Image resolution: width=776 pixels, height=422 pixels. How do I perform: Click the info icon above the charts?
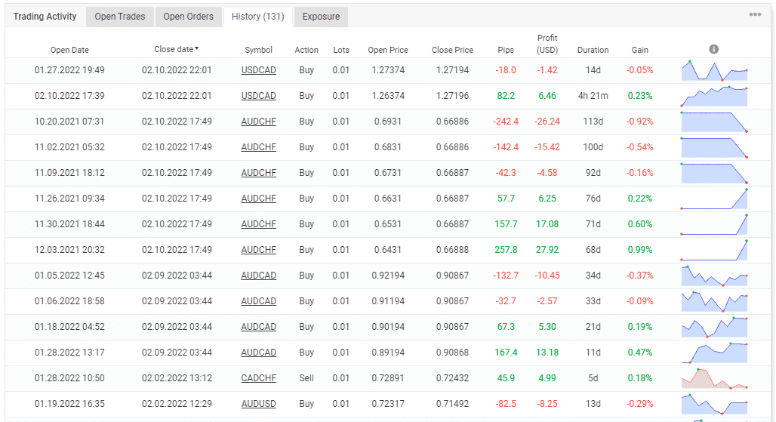(x=713, y=49)
